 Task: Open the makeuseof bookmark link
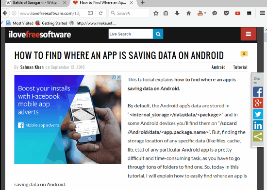93,23
